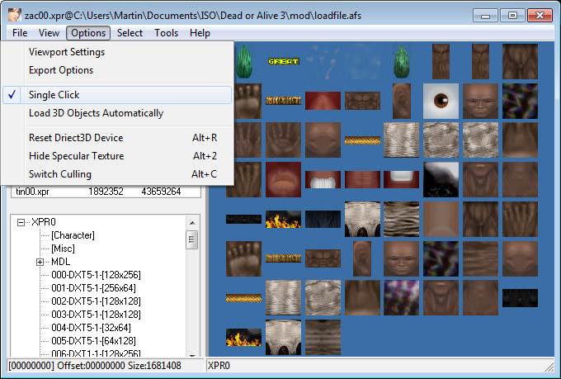Close the zac00.xpr window
The width and height of the screenshot is (561, 379).
tap(540, 16)
